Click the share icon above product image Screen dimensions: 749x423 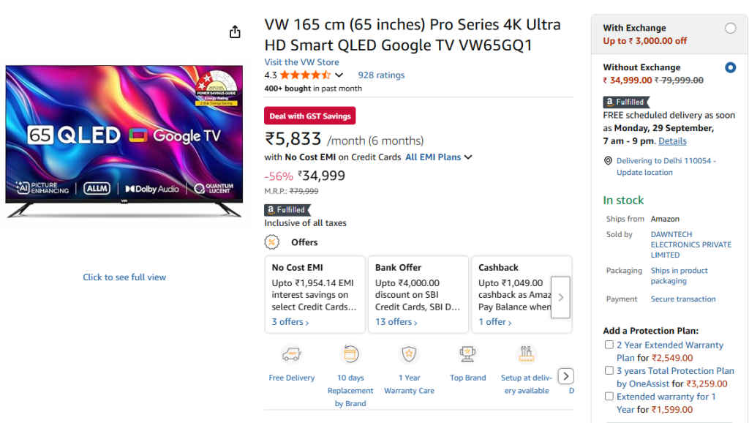click(x=235, y=32)
